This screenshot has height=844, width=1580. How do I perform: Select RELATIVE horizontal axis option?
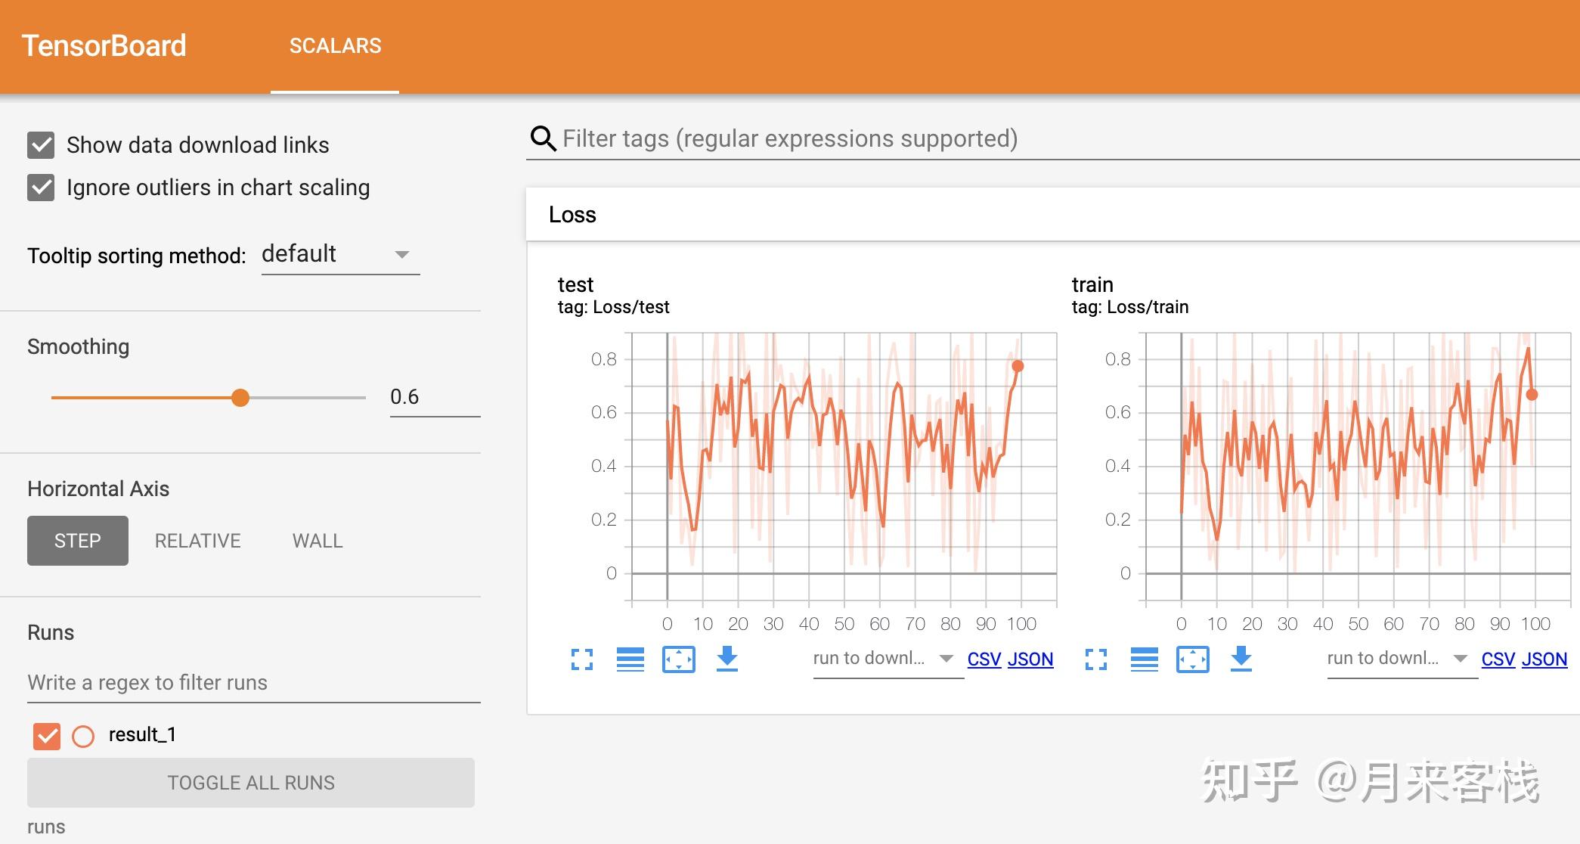pos(197,541)
